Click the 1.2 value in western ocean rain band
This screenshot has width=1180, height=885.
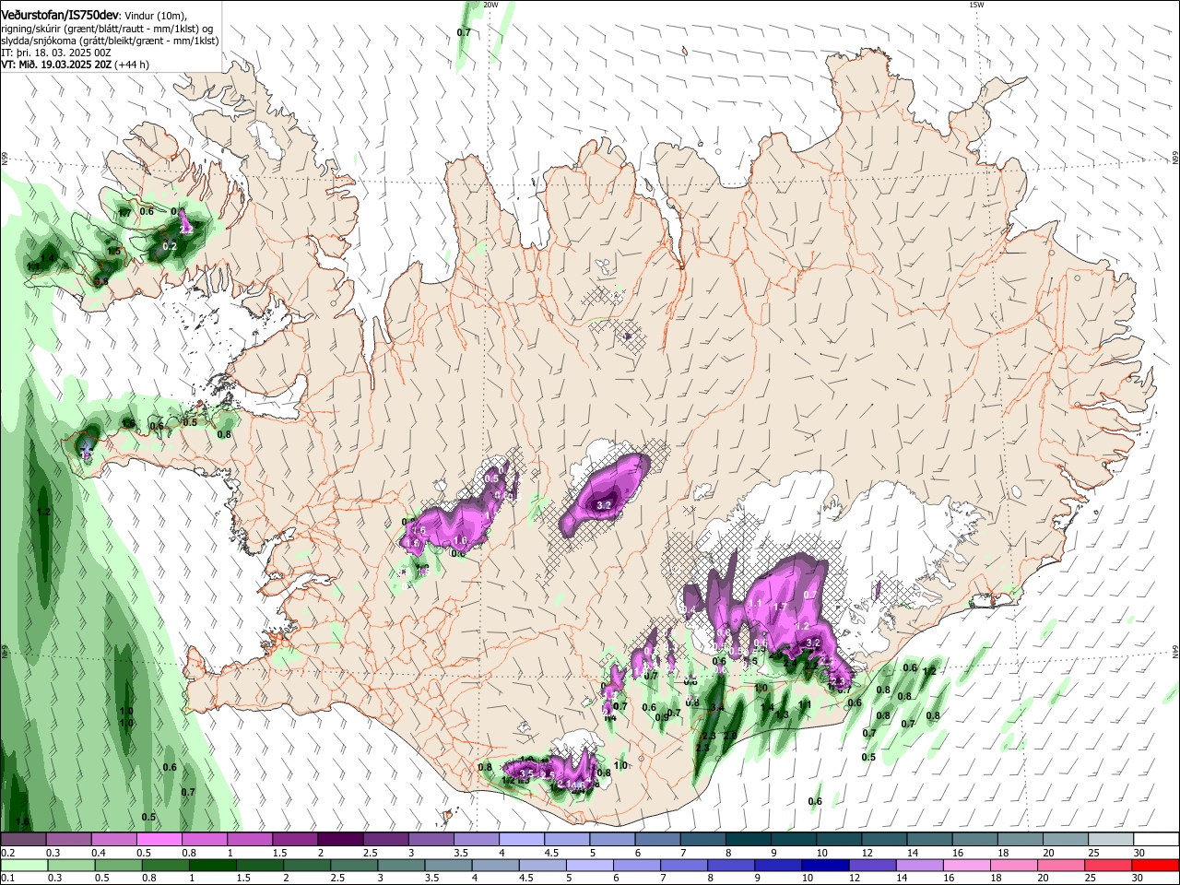click(42, 512)
